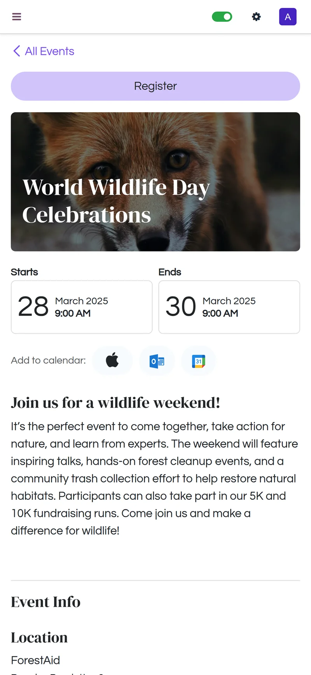Go back to All Events
The image size is (311, 675).
tap(49, 51)
